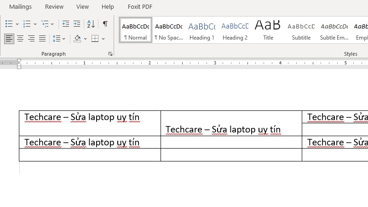The width and height of the screenshot is (368, 207).
Task: Click the first line indent marker on ruler
Action: pyautogui.click(x=19, y=61)
